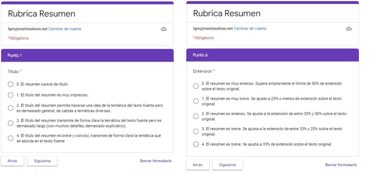Open Cambiar de cuenta link in left form
The width and height of the screenshot is (369, 174).
pos(65,29)
